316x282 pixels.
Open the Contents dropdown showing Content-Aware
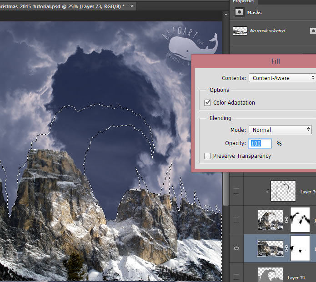pos(282,78)
